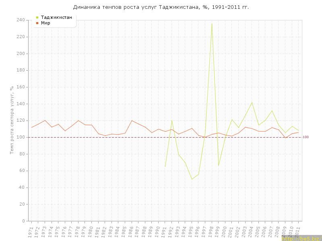Select the 2011 x-axis year label
The height and width of the screenshot is (241, 322).
pos(298,232)
